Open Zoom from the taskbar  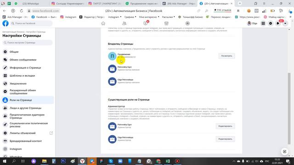(x=120, y=161)
